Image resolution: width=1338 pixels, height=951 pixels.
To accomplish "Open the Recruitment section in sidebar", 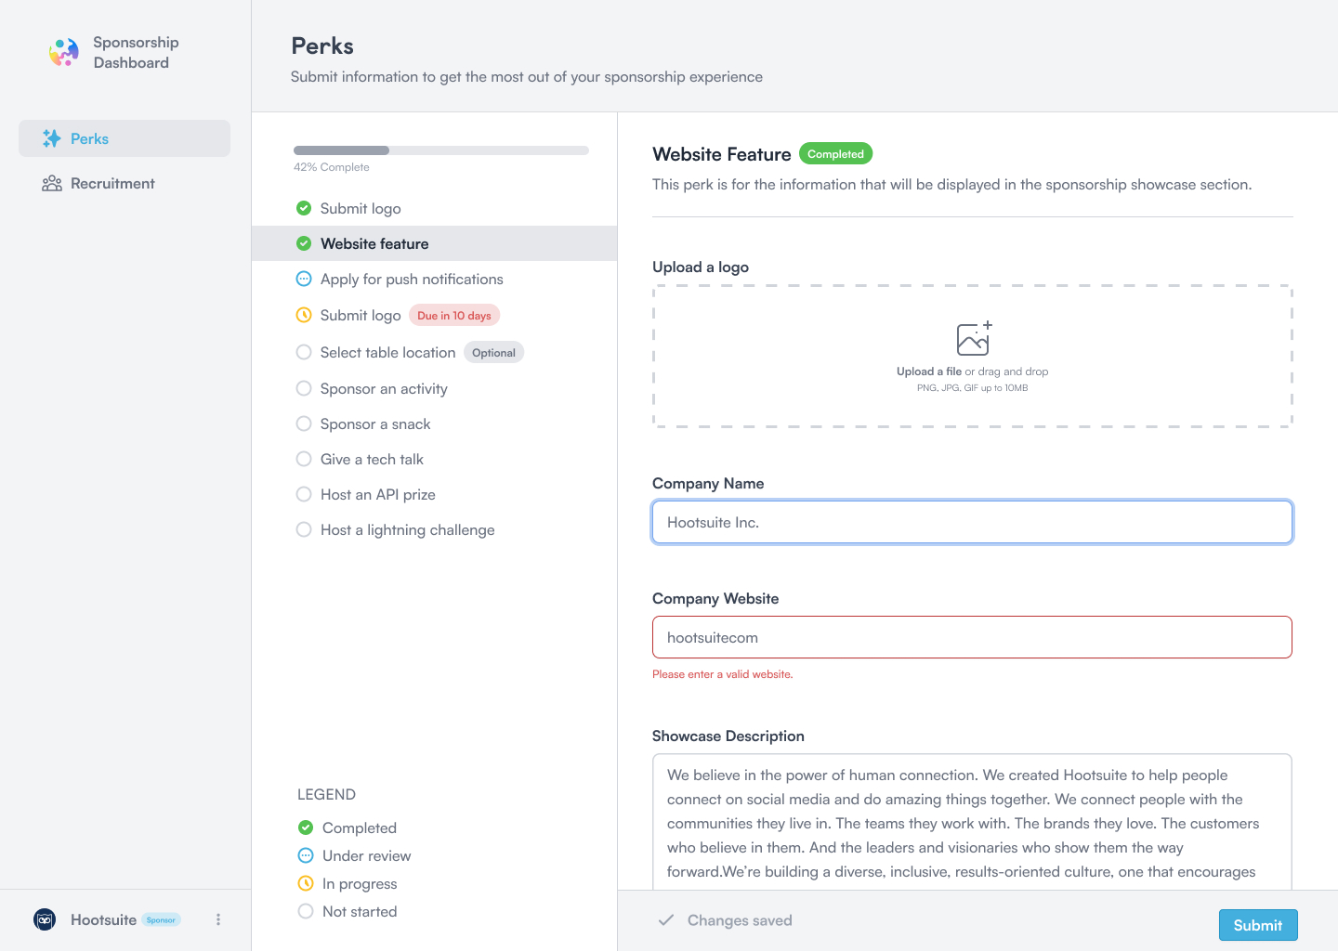I will coord(112,183).
